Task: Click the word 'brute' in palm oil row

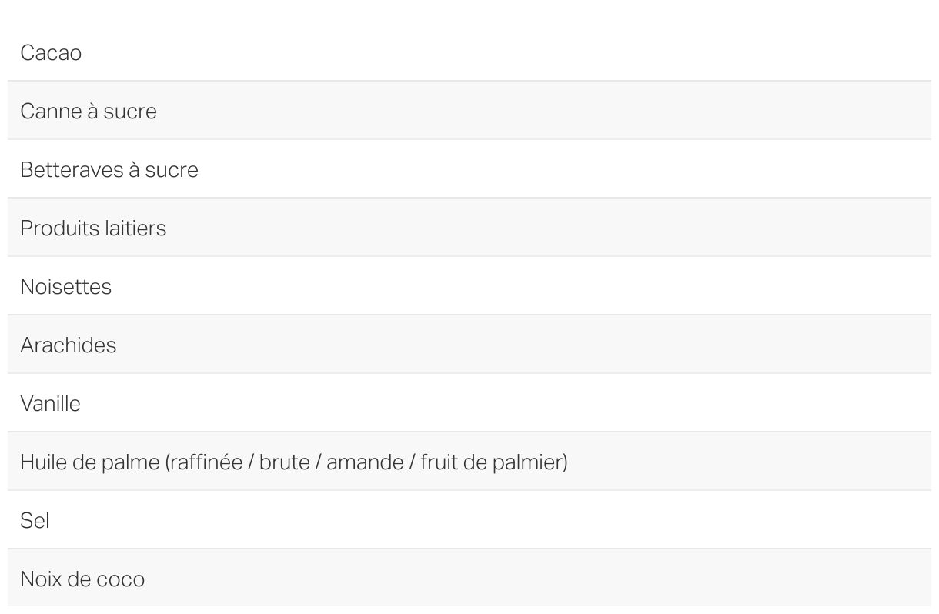Action: 283,462
